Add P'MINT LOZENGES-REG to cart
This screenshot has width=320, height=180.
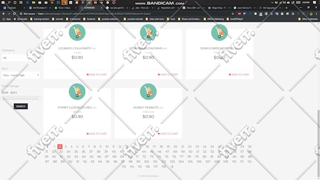tap(96, 134)
